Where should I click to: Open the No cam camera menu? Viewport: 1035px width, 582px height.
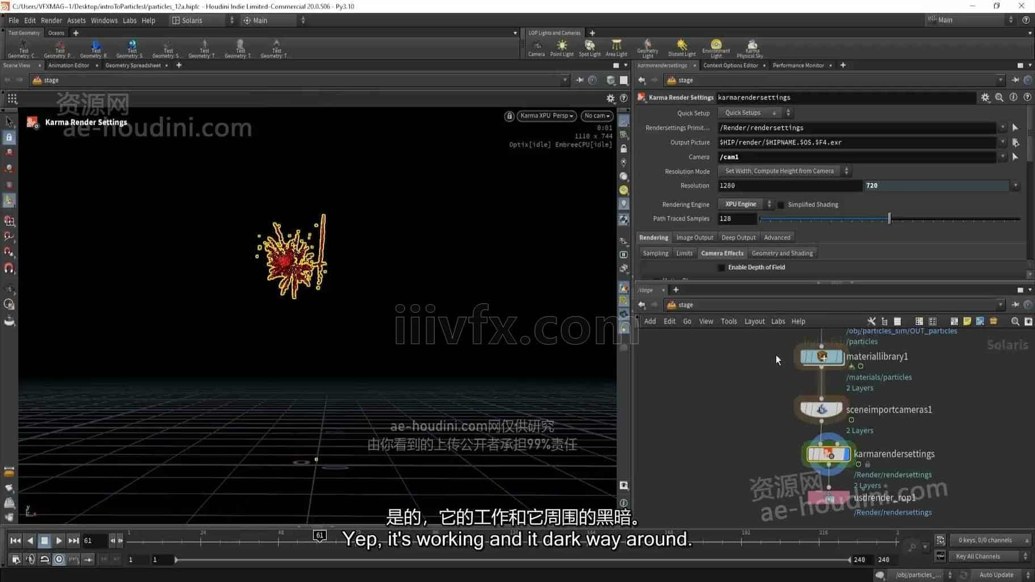597,116
